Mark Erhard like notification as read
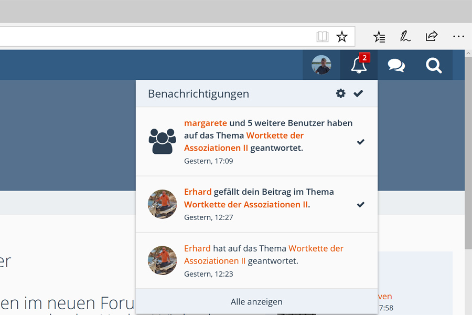 coord(361,204)
